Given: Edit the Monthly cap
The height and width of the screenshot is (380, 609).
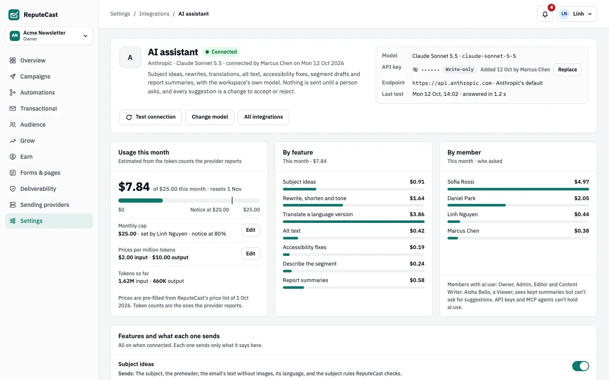Looking at the screenshot, I should pyautogui.click(x=251, y=230).
